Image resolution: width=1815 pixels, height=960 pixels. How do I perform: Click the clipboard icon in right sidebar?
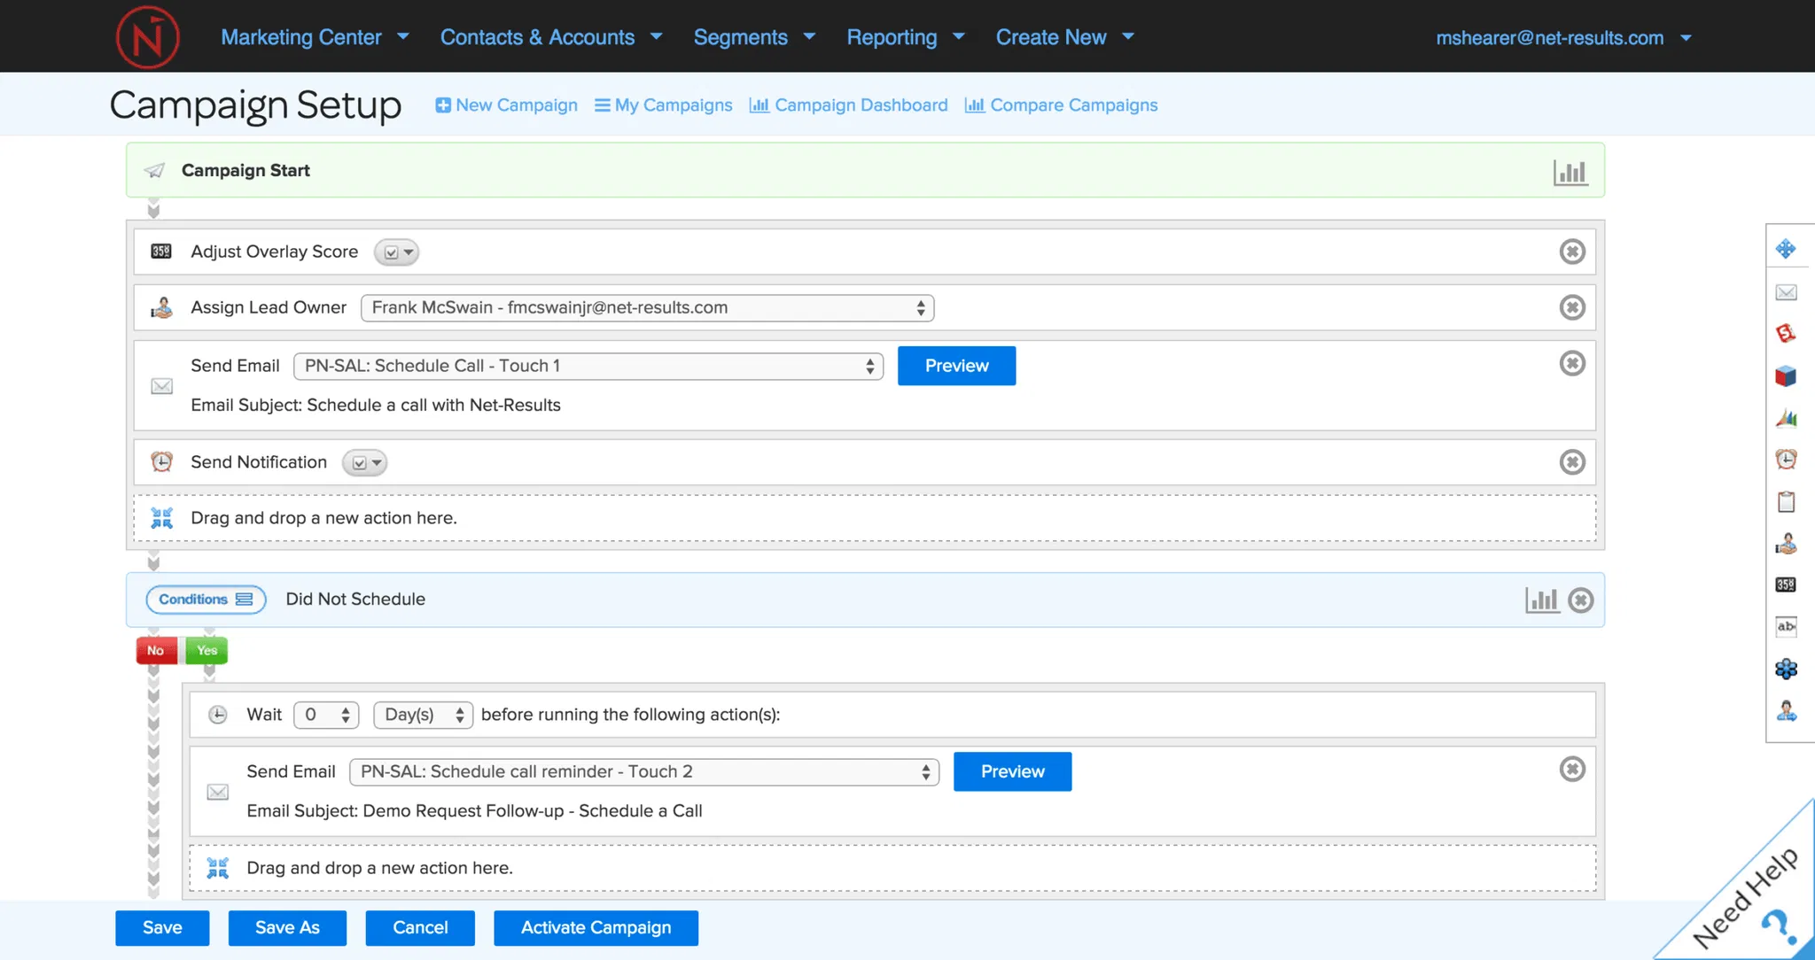[x=1786, y=502]
